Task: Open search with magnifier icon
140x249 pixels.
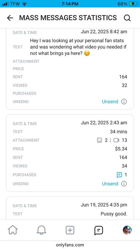Action: pyautogui.click(x=127, y=18)
